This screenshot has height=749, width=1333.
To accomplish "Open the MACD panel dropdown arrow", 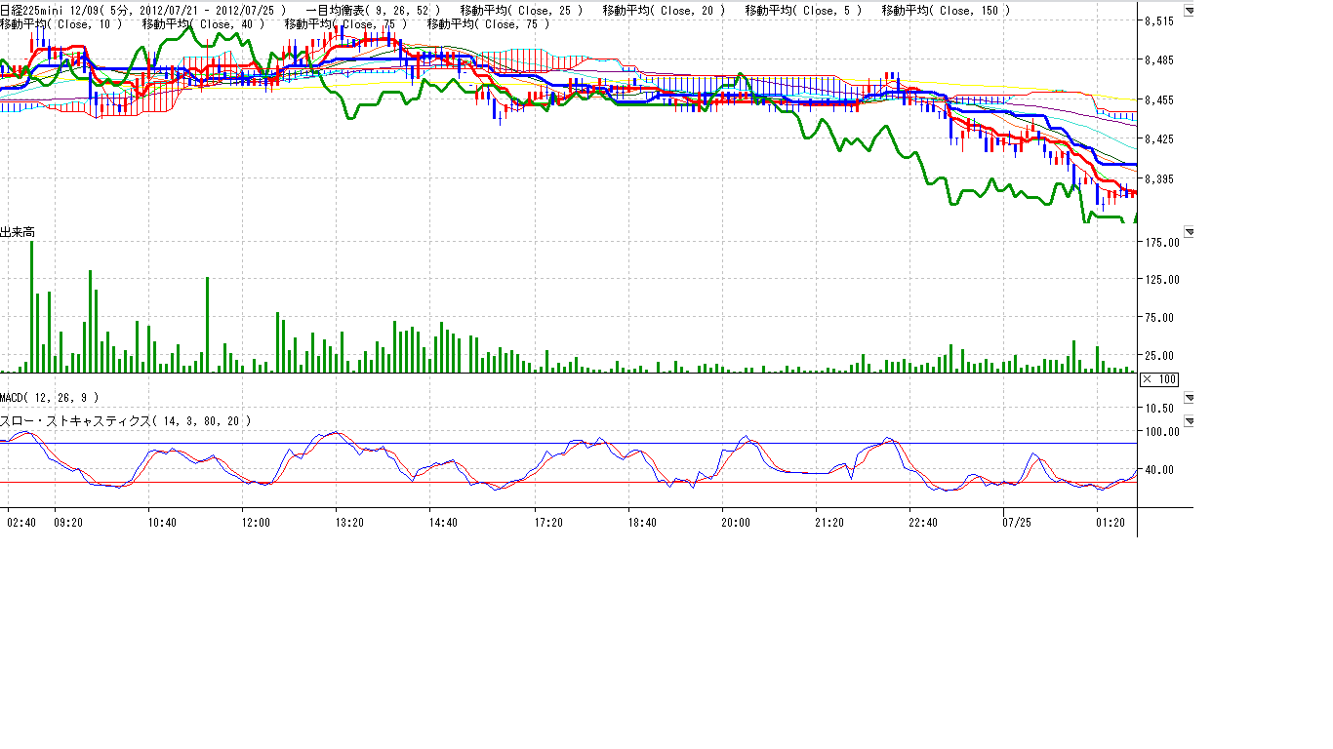I will (x=1189, y=398).
